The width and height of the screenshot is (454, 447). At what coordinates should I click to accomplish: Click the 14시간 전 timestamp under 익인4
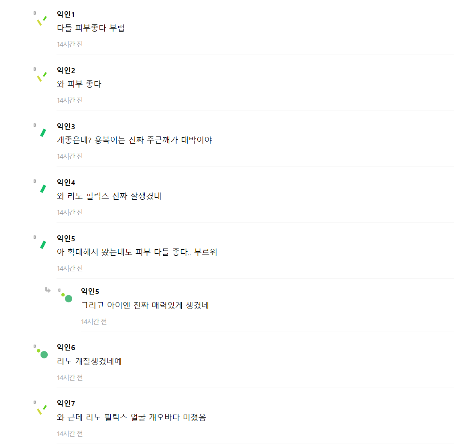click(70, 212)
